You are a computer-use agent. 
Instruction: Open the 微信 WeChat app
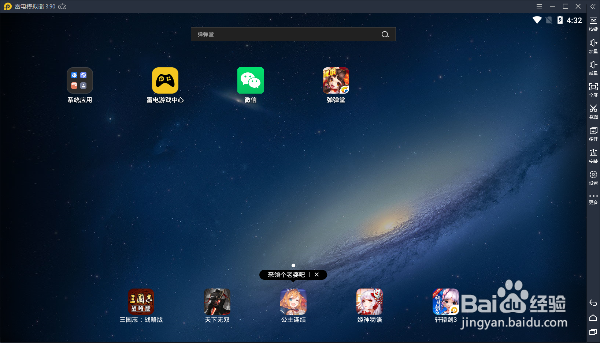click(251, 80)
